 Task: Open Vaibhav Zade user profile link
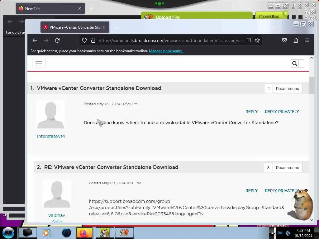(57, 218)
